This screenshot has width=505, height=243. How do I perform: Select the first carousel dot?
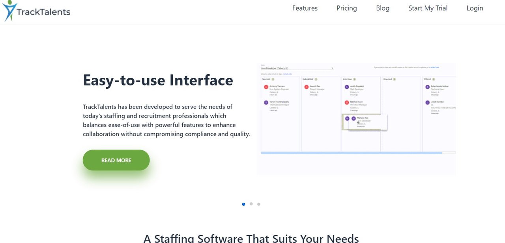coord(243,204)
